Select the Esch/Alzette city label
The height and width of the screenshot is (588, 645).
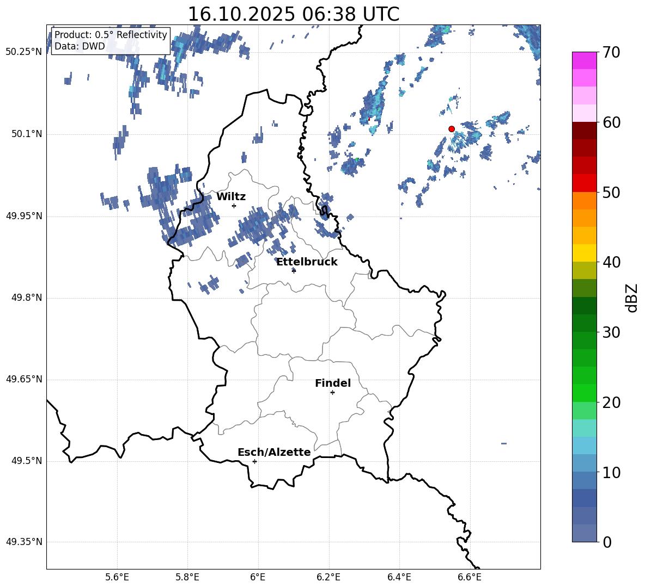tap(274, 453)
